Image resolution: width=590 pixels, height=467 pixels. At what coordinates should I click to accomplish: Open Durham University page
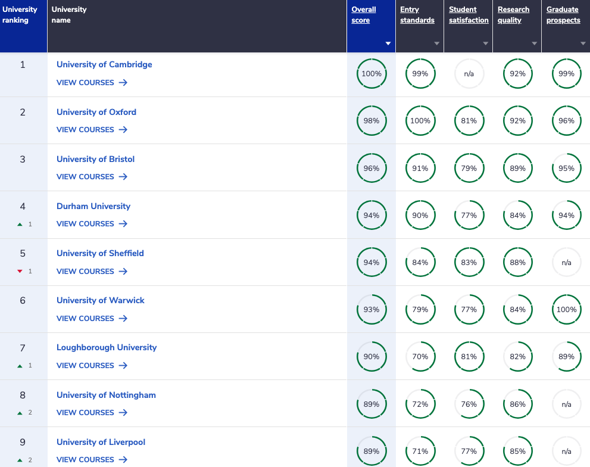pos(93,206)
